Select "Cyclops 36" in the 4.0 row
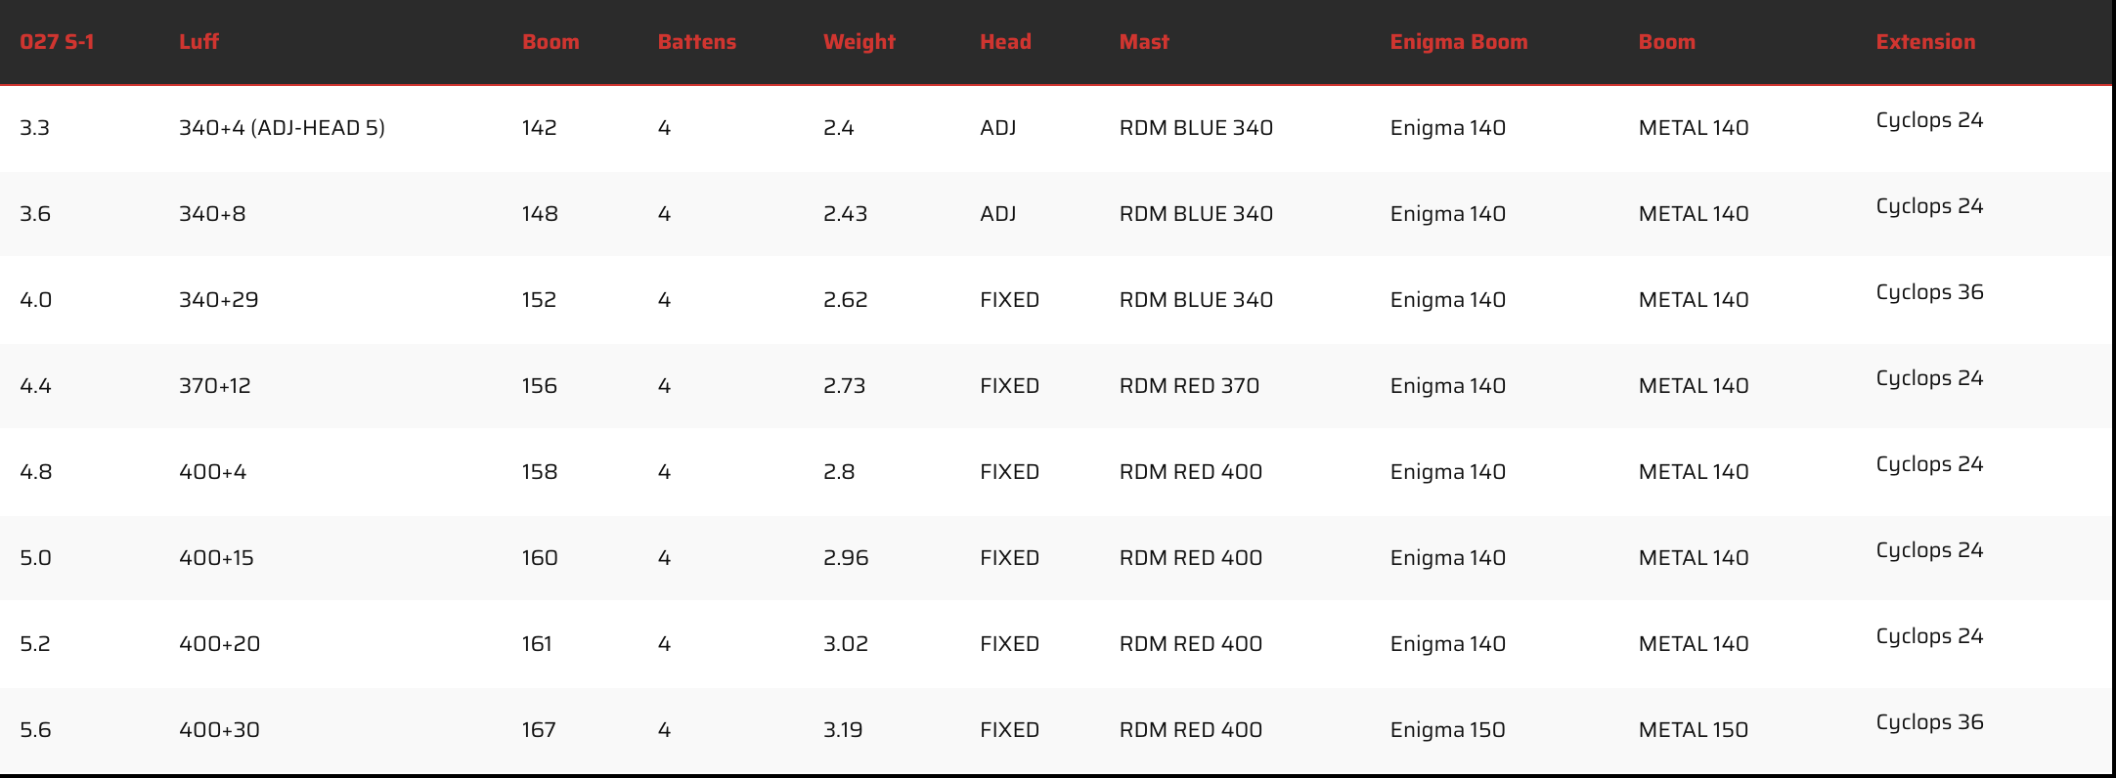The width and height of the screenshot is (2116, 778). [x=1930, y=292]
